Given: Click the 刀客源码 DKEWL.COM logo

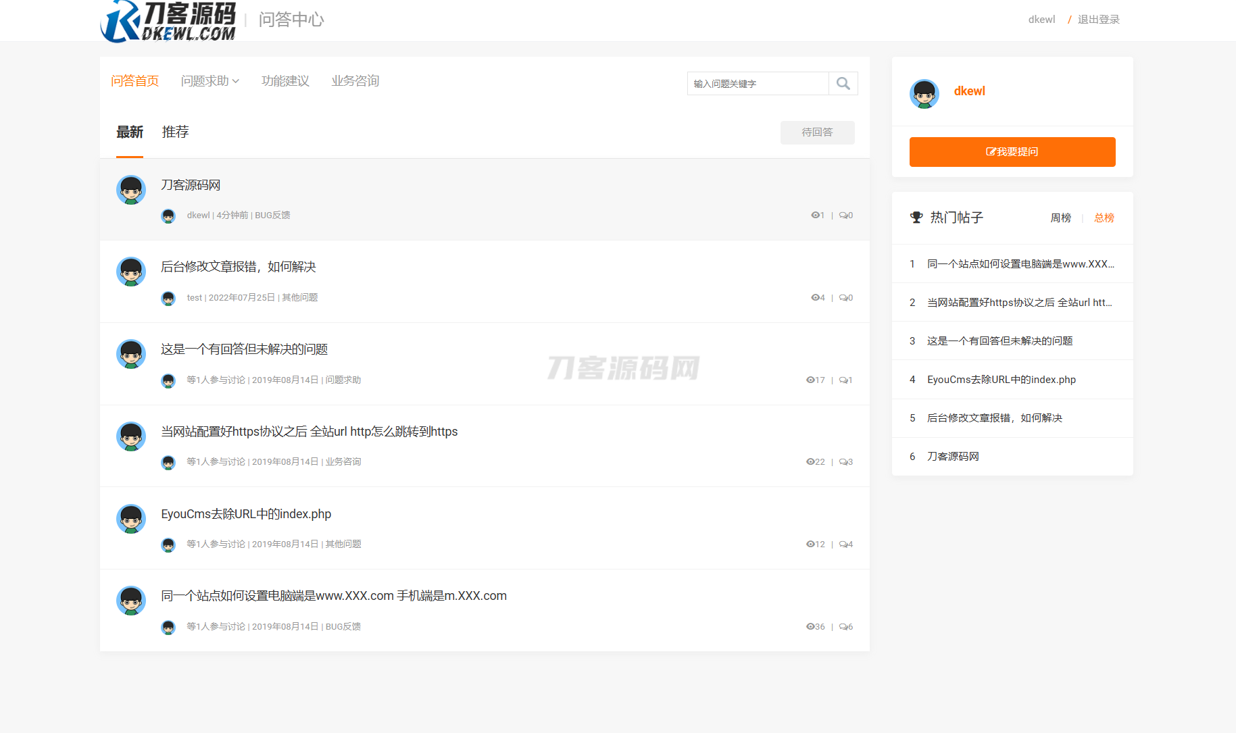Looking at the screenshot, I should [x=169, y=22].
